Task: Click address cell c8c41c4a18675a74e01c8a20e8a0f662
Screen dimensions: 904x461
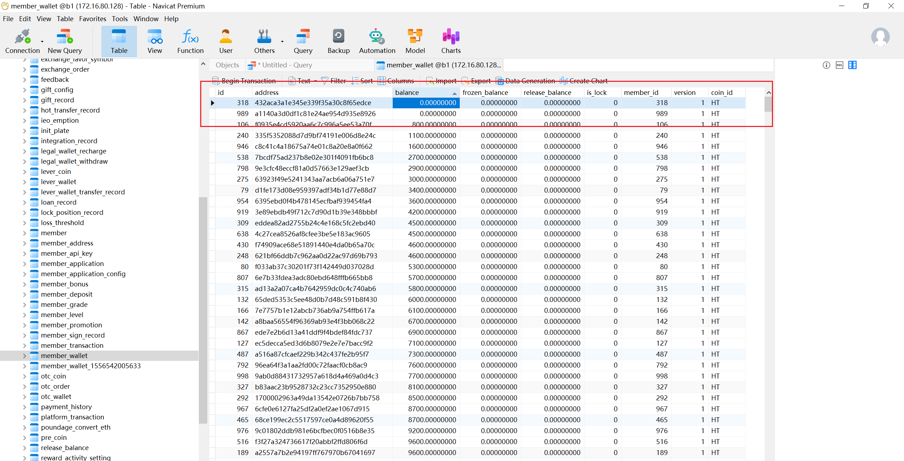Action: click(x=322, y=147)
